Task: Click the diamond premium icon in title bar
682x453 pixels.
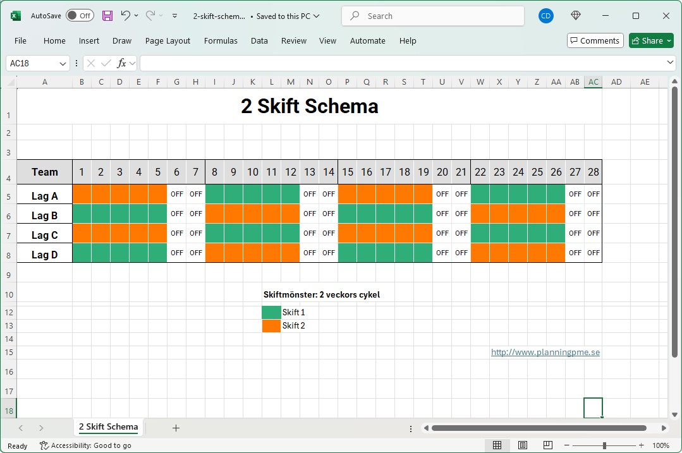Action: 575,16
